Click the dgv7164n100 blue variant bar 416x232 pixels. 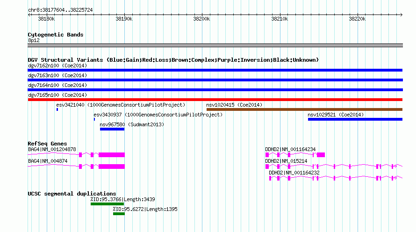click(x=215, y=90)
